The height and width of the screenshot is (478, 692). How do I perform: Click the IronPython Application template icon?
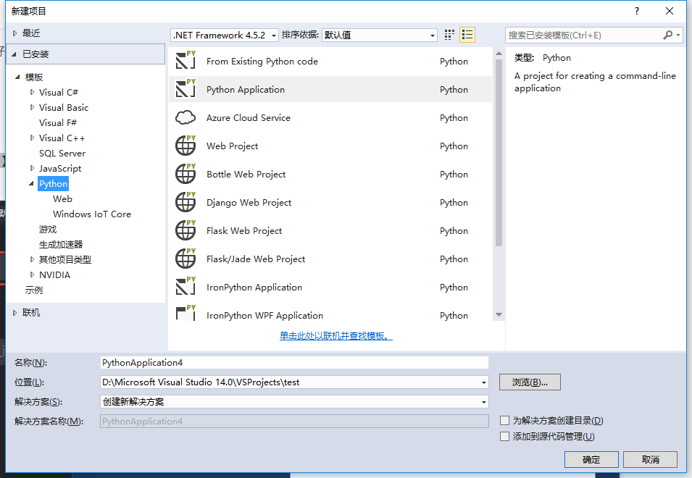coord(185,288)
